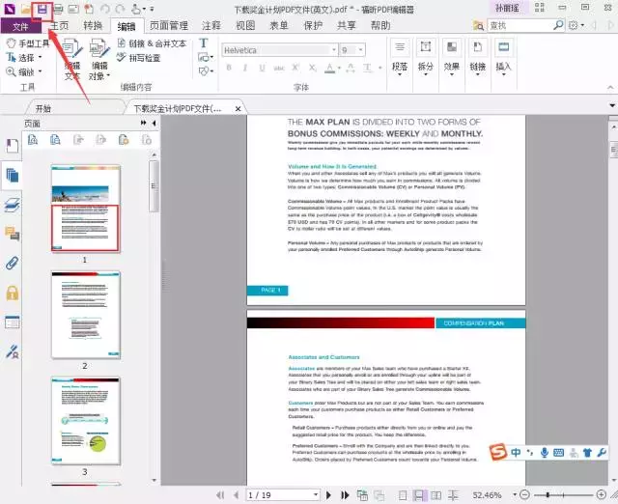Click the Add Text T tool
Image resolution: width=618 pixels, height=504 pixels.
[204, 42]
